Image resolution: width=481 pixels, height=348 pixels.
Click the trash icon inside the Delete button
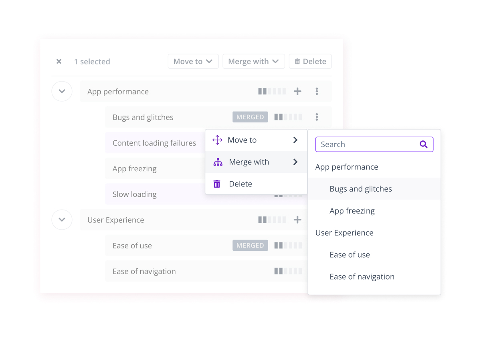(x=297, y=61)
